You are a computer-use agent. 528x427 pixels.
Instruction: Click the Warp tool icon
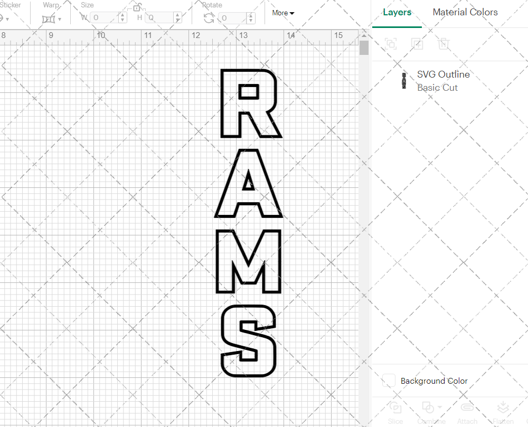(48, 19)
